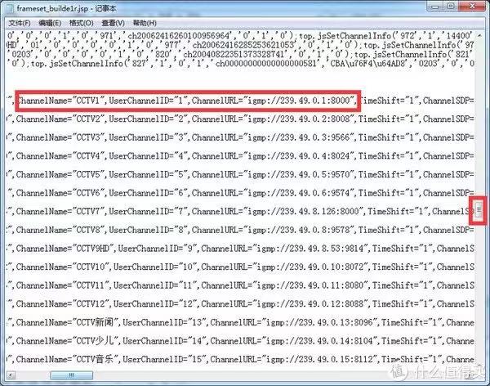
Task: Click the horizontal scrollbar thumb
Action: [72, 375]
